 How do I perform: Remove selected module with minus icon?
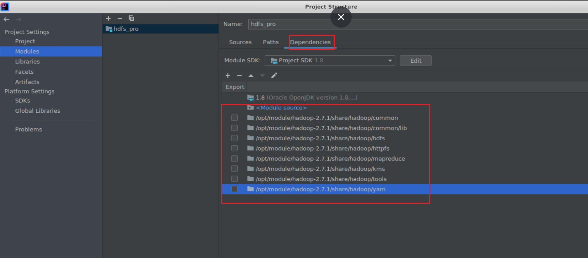[x=120, y=18]
